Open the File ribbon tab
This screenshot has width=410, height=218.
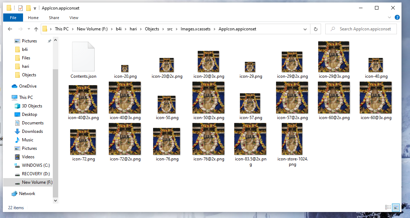coord(13,18)
